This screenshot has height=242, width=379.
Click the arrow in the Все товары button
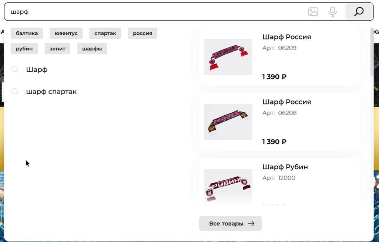pos(251,224)
